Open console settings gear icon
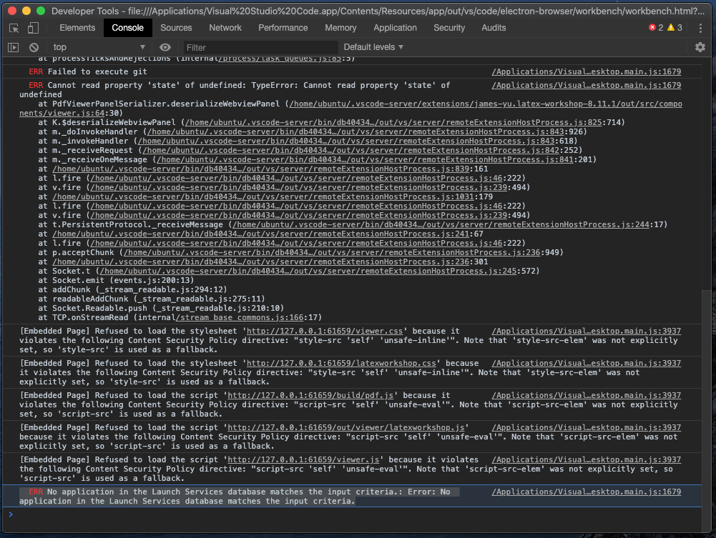 click(700, 47)
